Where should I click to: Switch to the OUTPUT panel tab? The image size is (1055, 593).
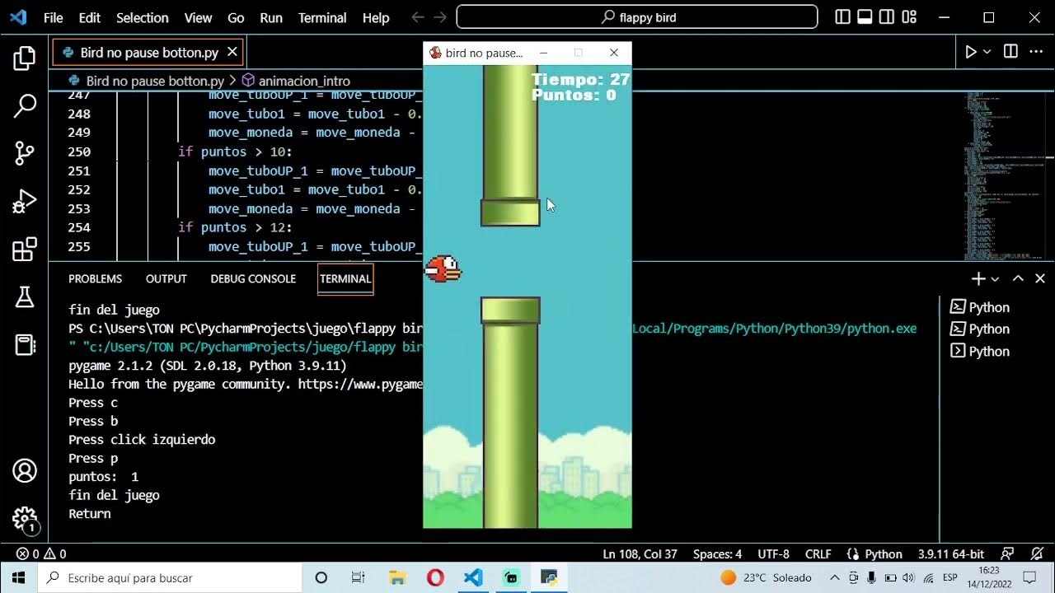(x=166, y=278)
